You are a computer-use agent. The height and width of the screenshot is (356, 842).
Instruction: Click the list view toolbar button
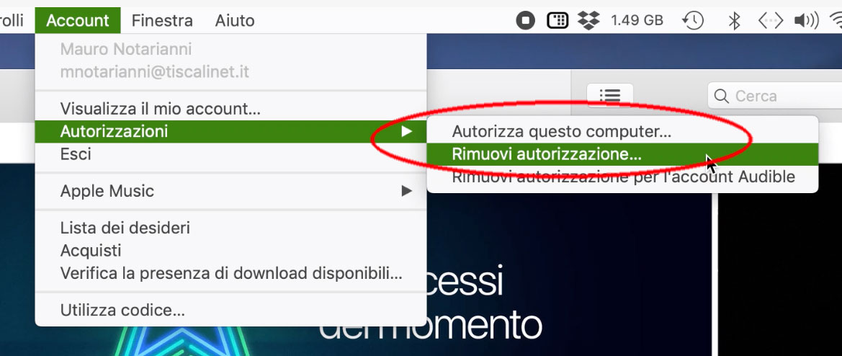point(610,96)
